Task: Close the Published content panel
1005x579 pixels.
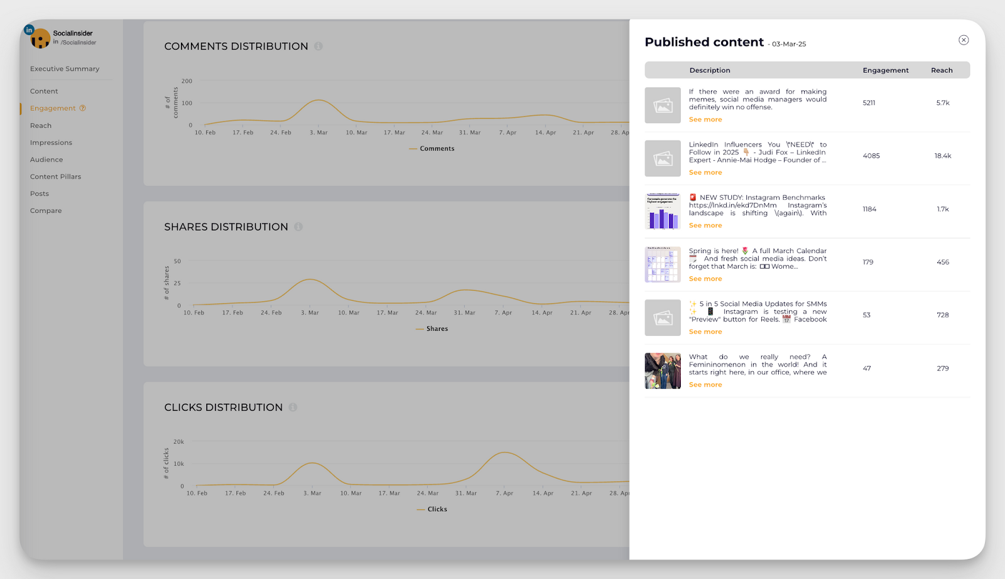Action: tap(964, 40)
